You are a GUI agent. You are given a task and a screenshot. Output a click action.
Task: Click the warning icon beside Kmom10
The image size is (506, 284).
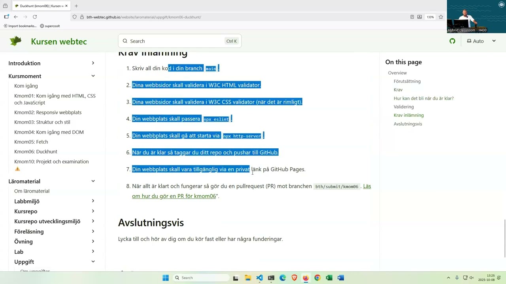point(17,168)
